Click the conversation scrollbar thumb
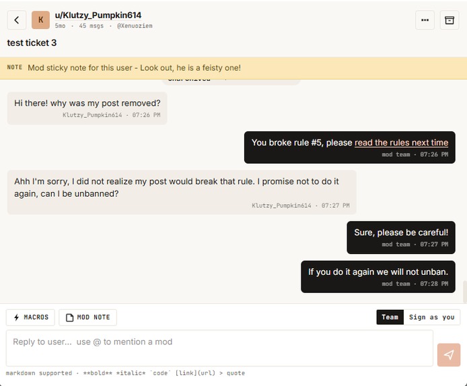 coord(464,292)
